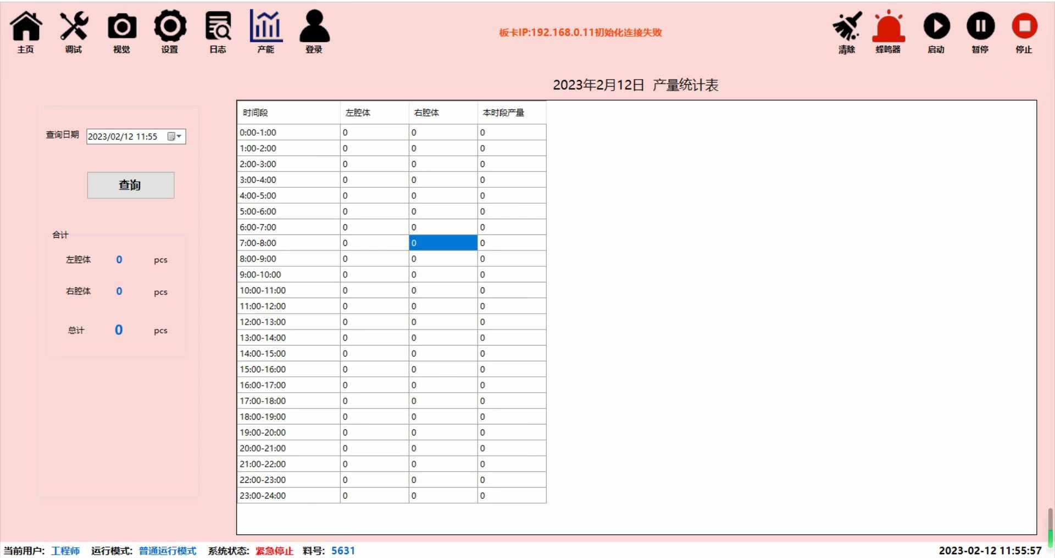The width and height of the screenshot is (1055, 558).
Task: Select 左腔体 cell in row 2:00-3:00
Action: pyautogui.click(x=375, y=164)
